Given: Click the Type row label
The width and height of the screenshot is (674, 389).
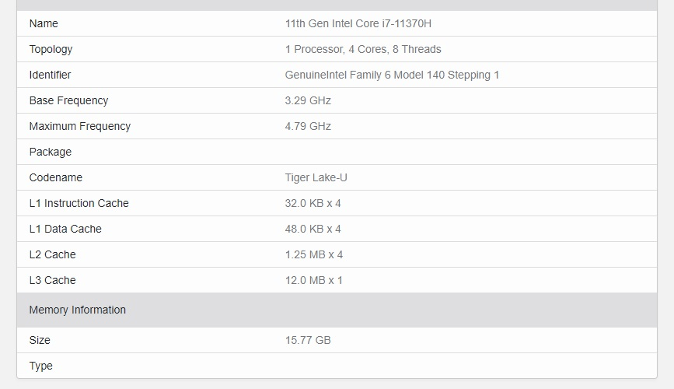Looking at the screenshot, I should coord(40,366).
